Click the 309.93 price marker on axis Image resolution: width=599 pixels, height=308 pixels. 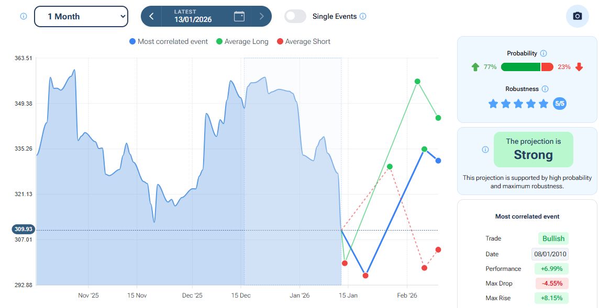[x=24, y=229]
